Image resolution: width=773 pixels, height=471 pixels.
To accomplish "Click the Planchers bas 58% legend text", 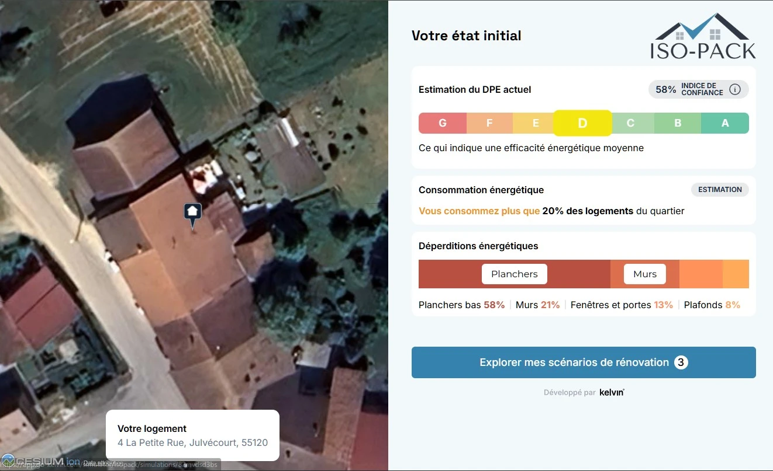I will [461, 305].
